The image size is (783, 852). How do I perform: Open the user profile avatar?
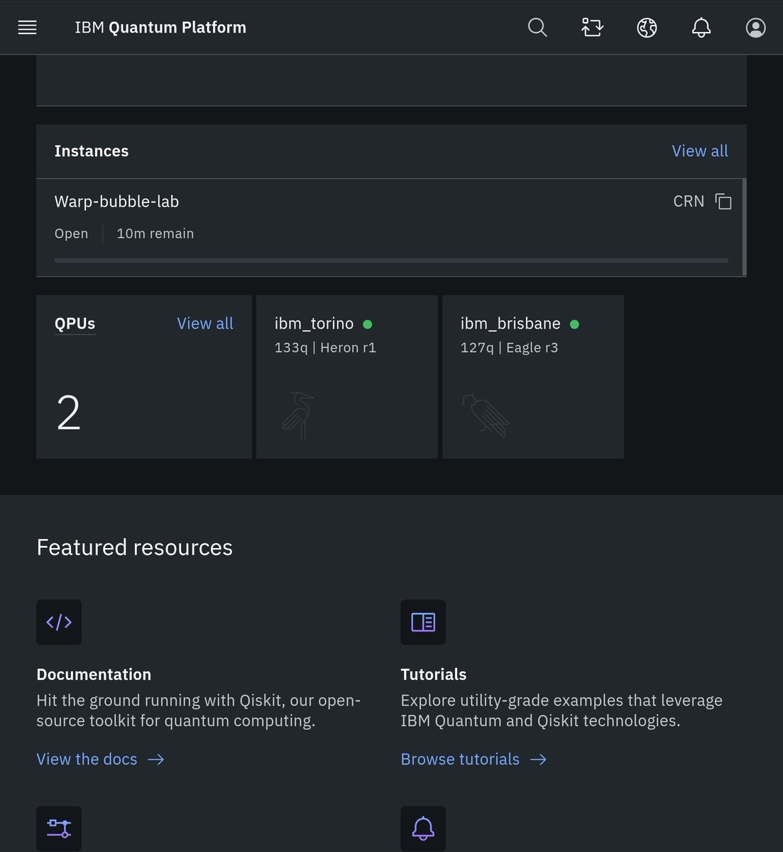click(x=756, y=28)
